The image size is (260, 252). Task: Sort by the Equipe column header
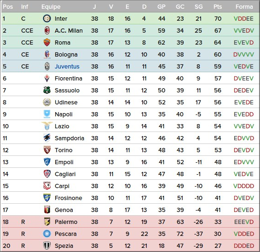pyautogui.click(x=51, y=7)
